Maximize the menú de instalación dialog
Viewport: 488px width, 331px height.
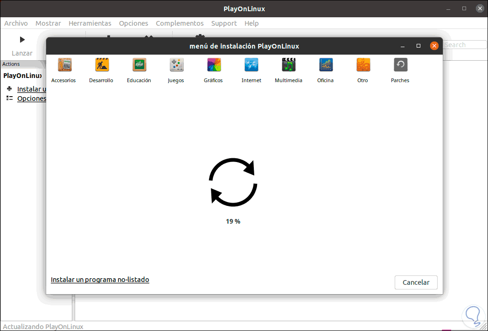[418, 46]
